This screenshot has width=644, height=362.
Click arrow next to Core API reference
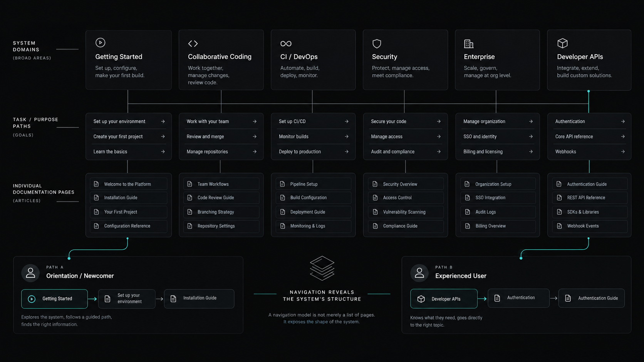tap(623, 136)
